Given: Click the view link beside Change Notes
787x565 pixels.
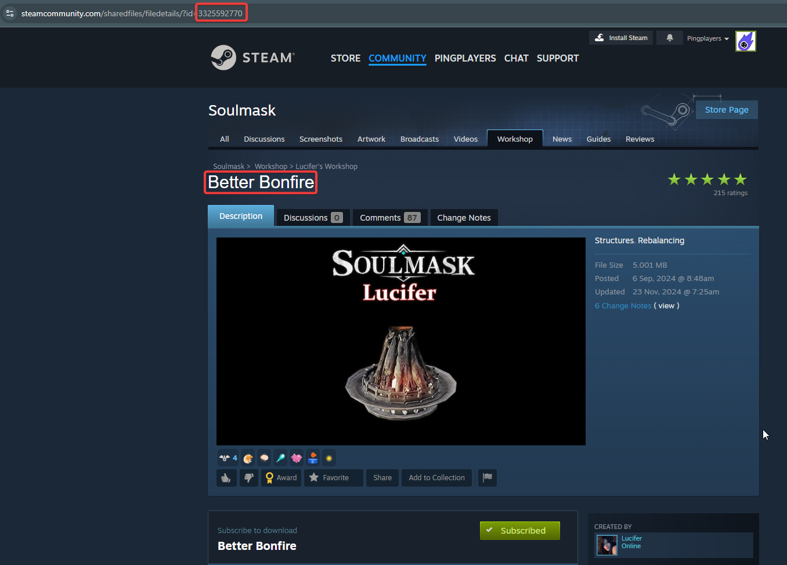Looking at the screenshot, I should [x=666, y=305].
